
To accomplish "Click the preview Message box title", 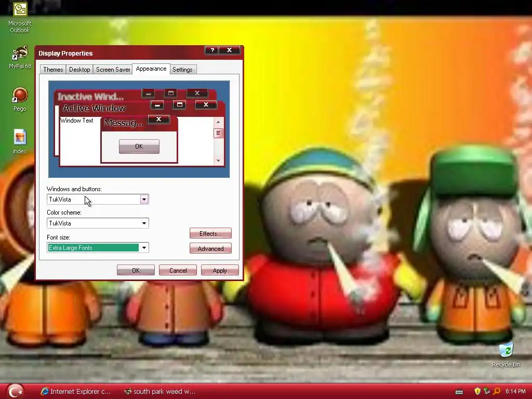I will [x=124, y=123].
